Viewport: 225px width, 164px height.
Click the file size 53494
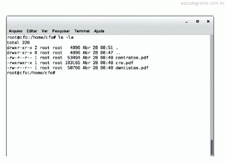pyautogui.click(x=74, y=58)
